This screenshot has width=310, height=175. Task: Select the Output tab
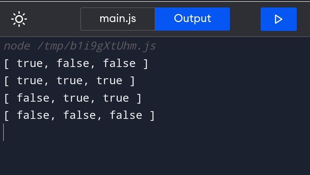pyautogui.click(x=192, y=19)
